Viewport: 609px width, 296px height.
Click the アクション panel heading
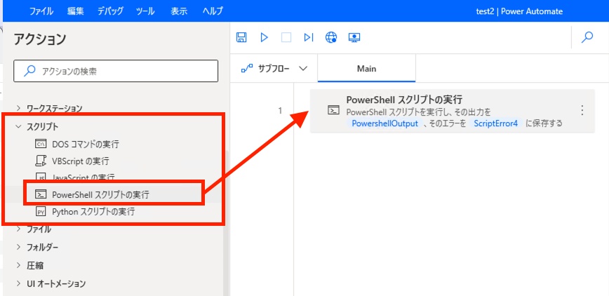pyautogui.click(x=40, y=39)
